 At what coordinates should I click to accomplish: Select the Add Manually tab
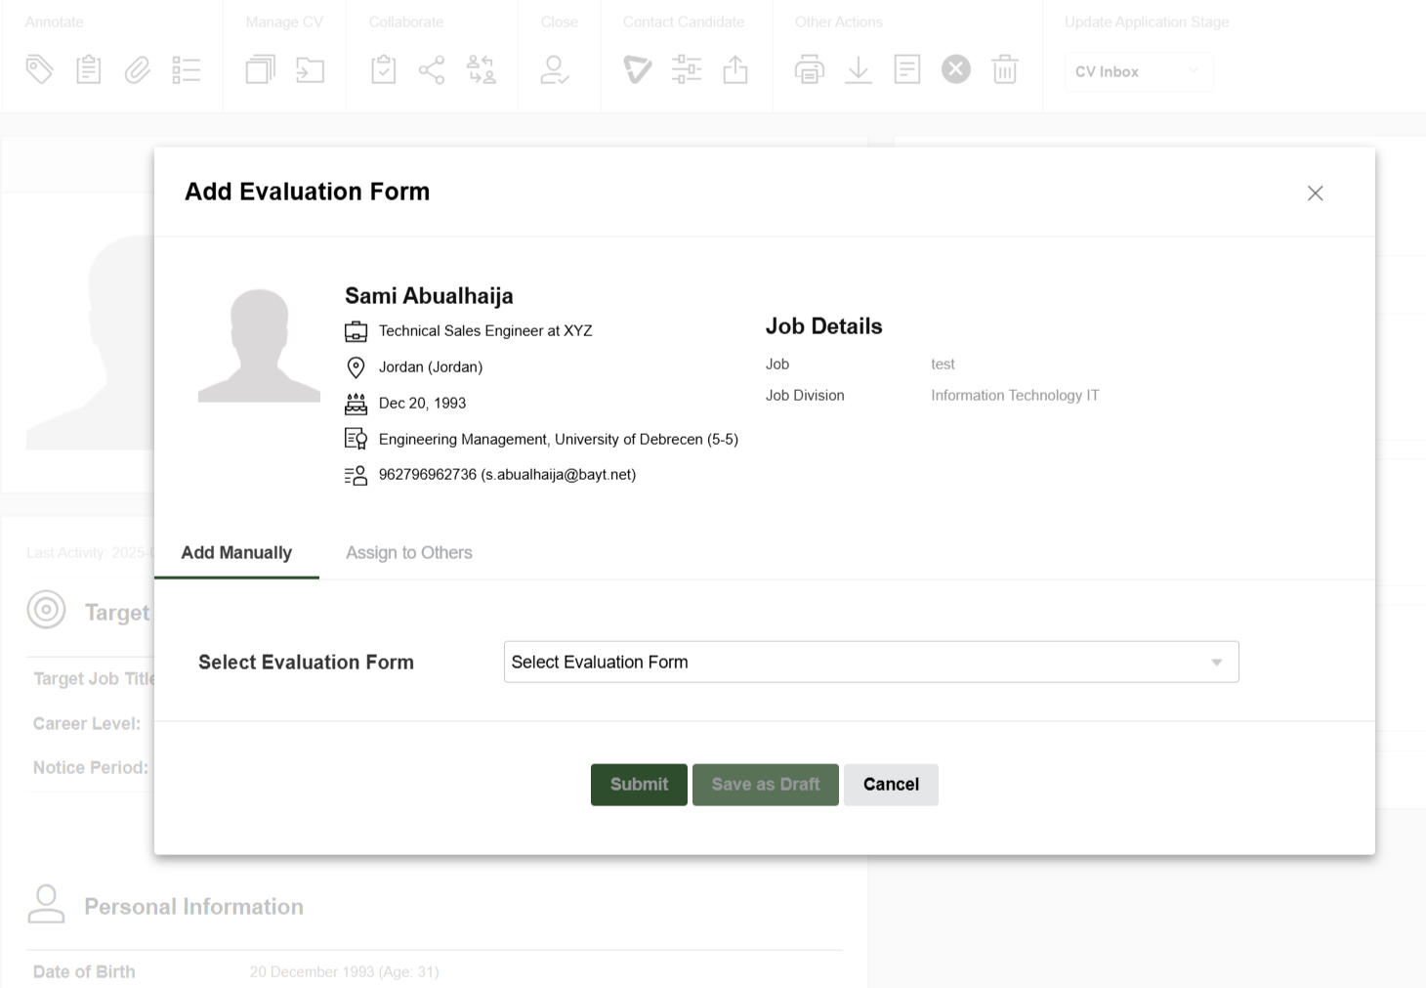click(236, 552)
